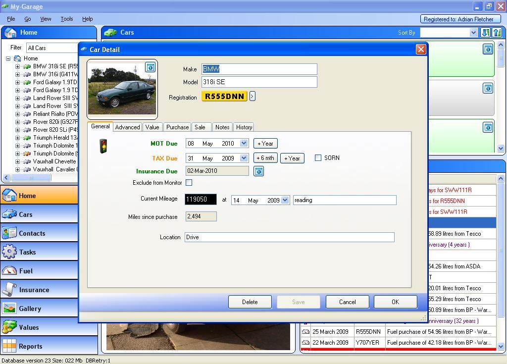
Task: Click the +6 mth tax button
Action: 265,158
